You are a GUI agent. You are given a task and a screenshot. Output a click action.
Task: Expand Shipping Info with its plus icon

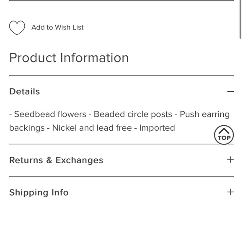coord(230,192)
